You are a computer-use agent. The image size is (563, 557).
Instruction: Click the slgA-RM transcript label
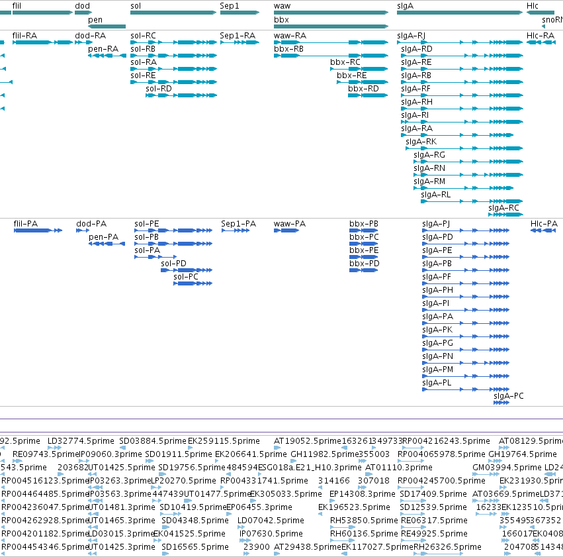coord(429,181)
